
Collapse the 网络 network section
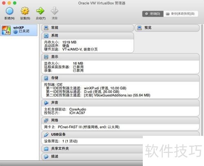tap(120, 120)
